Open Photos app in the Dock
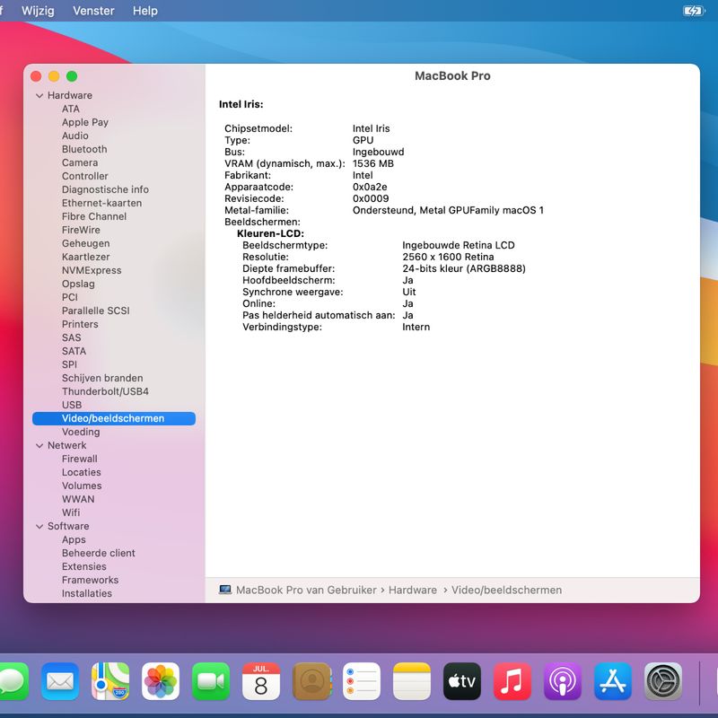The height and width of the screenshot is (718, 718). 161,681
